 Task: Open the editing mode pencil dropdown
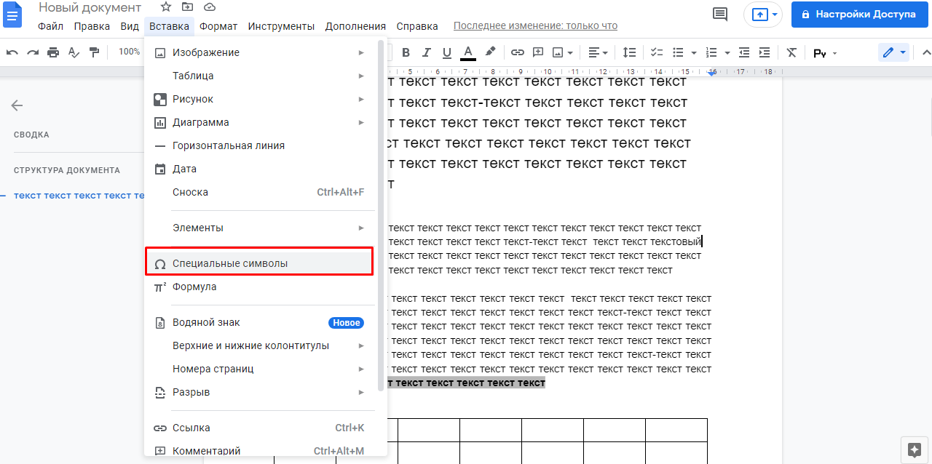893,52
